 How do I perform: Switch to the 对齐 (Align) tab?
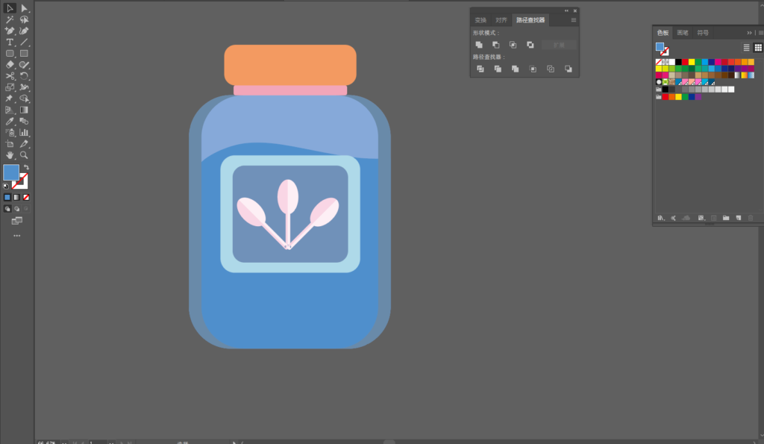[501, 20]
